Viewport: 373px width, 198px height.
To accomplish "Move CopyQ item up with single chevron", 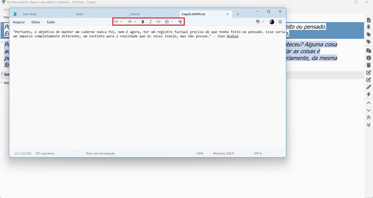I will tap(368, 103).
